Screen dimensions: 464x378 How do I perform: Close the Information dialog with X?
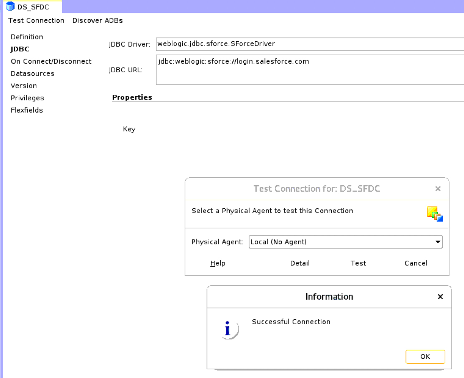coord(440,297)
